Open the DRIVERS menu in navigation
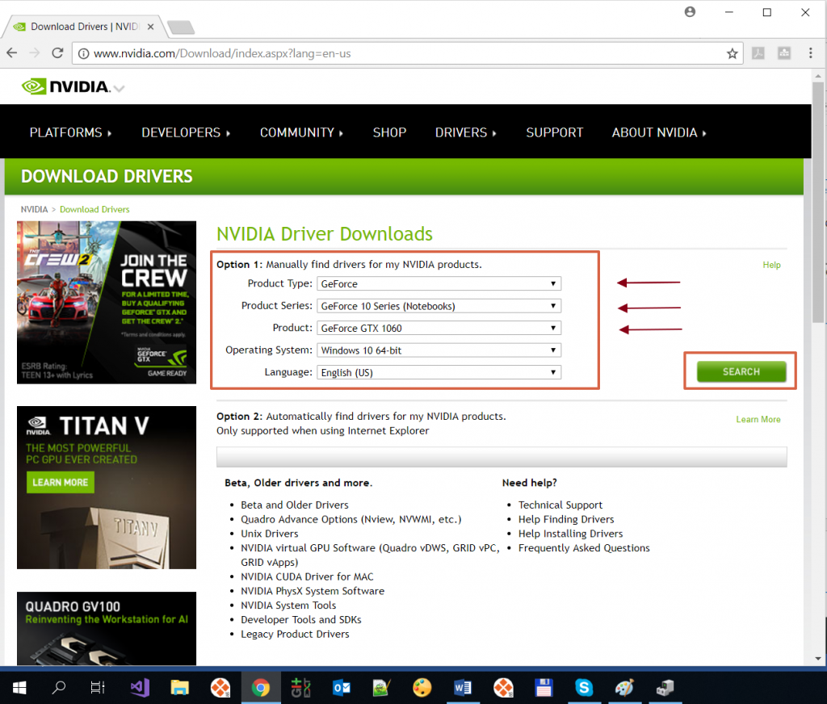Viewport: 827px width, 704px height. [465, 132]
